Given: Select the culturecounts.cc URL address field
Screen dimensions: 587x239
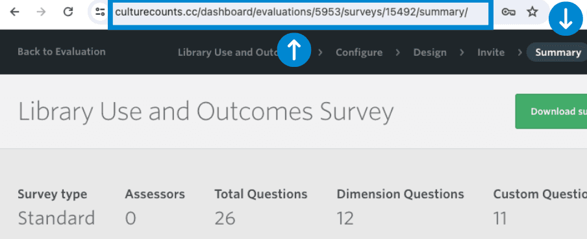Looking at the screenshot, I should 301,13.
